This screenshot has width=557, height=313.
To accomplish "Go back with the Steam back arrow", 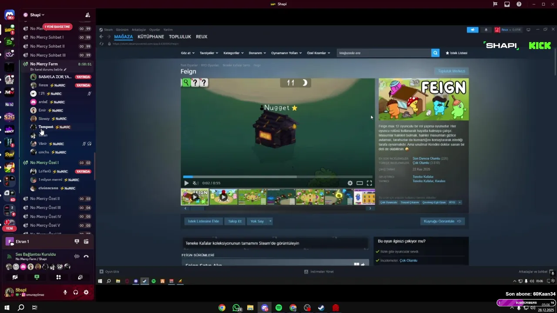I will coord(101,37).
